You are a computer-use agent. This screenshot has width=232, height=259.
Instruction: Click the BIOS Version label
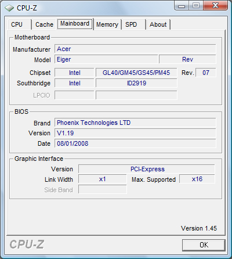[x=39, y=133]
